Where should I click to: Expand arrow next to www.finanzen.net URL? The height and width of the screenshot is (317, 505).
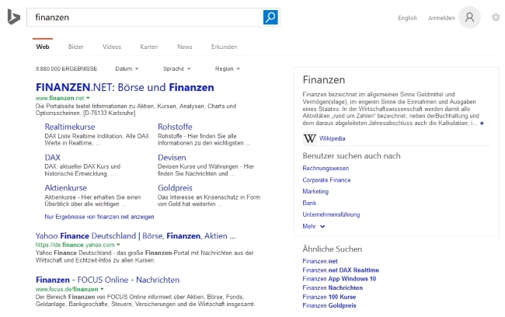pyautogui.click(x=88, y=98)
